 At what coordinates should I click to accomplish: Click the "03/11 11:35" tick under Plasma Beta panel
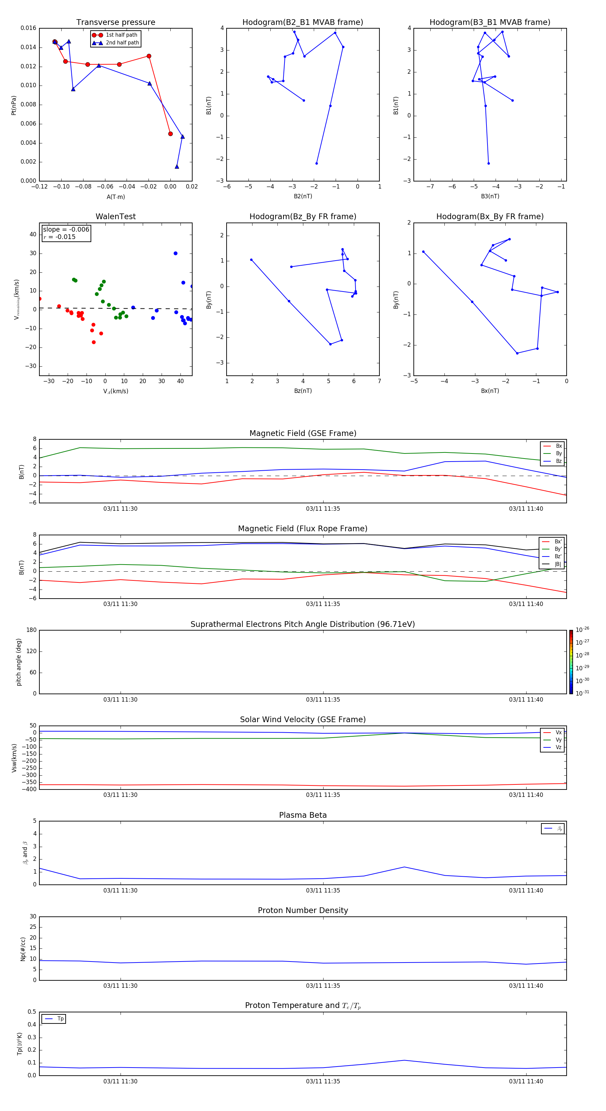tap(323, 890)
